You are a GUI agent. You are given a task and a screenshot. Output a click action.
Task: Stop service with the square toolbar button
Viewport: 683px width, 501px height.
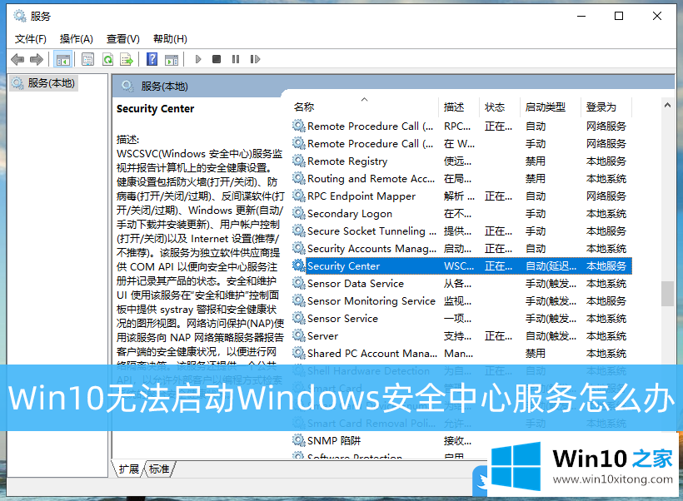(x=217, y=59)
